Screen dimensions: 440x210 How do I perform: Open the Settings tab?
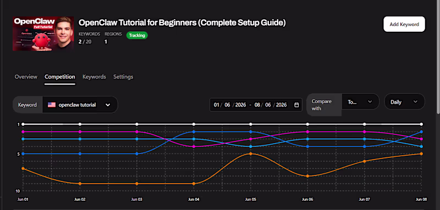[123, 77]
